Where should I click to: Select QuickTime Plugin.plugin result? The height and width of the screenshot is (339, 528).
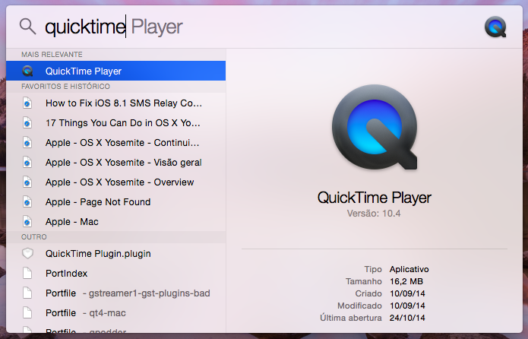point(115,253)
